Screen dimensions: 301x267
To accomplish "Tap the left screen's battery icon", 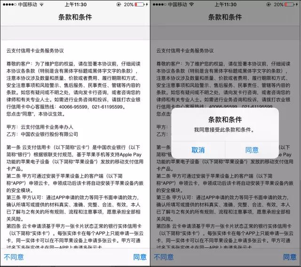I will pos(140,4).
